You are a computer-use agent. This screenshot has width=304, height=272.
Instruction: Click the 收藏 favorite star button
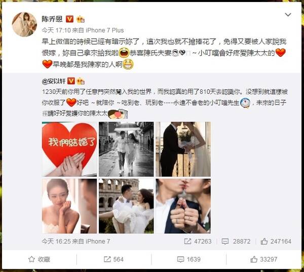point(39,259)
